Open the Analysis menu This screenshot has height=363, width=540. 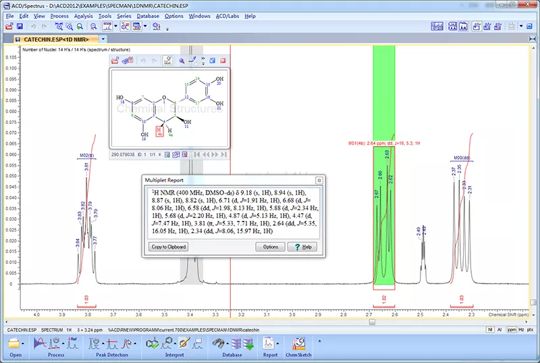click(x=84, y=15)
